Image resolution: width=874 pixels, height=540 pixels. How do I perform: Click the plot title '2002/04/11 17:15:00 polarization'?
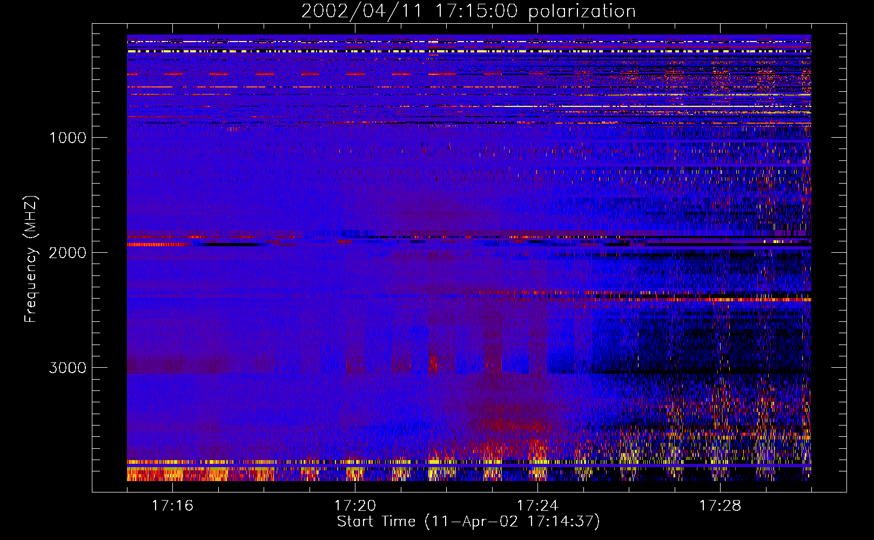point(468,11)
